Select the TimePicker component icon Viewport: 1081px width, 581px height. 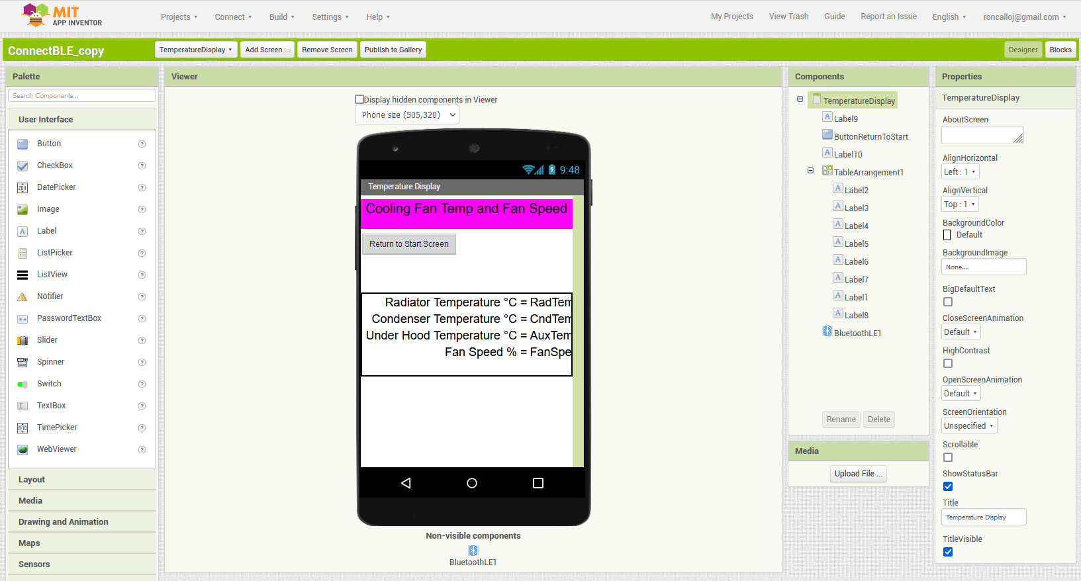coord(23,427)
